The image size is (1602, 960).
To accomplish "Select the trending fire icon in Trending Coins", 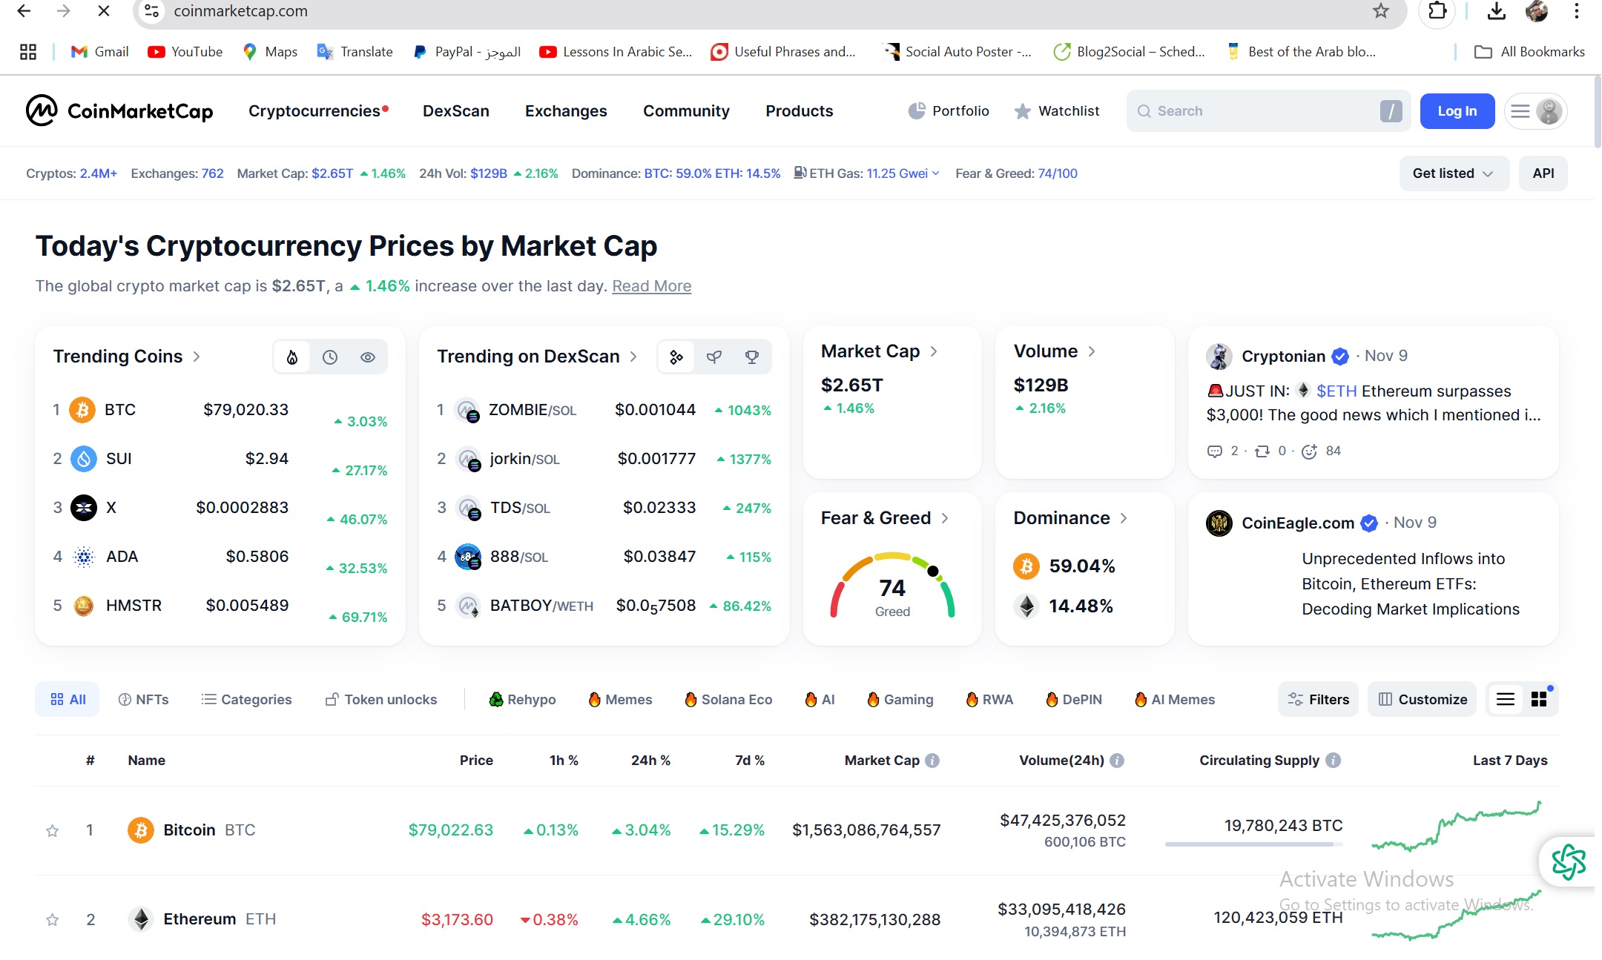I will pos(292,357).
